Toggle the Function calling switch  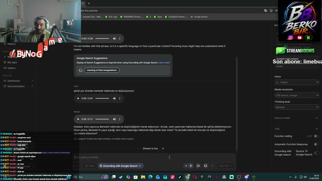coord(316,136)
